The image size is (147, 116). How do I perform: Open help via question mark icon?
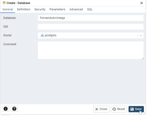click(14, 109)
